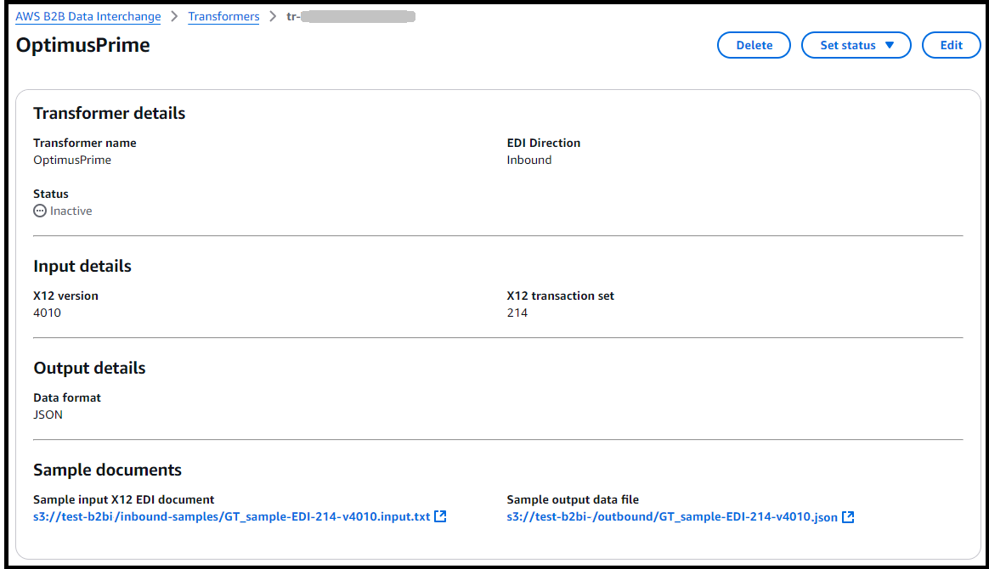Click the EDI Direction label
The image size is (989, 569).
(544, 143)
